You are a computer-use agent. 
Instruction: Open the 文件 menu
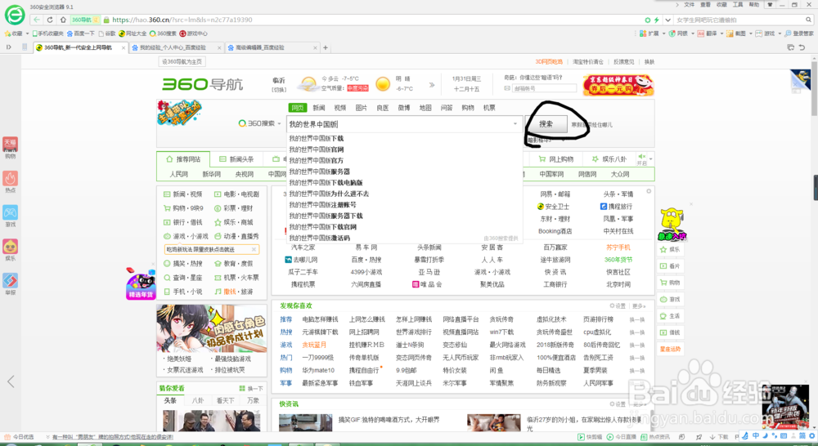point(689,5)
